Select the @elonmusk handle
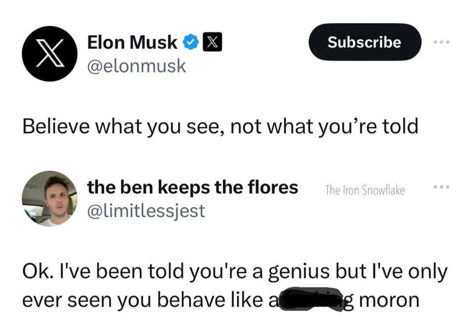 [x=137, y=66]
